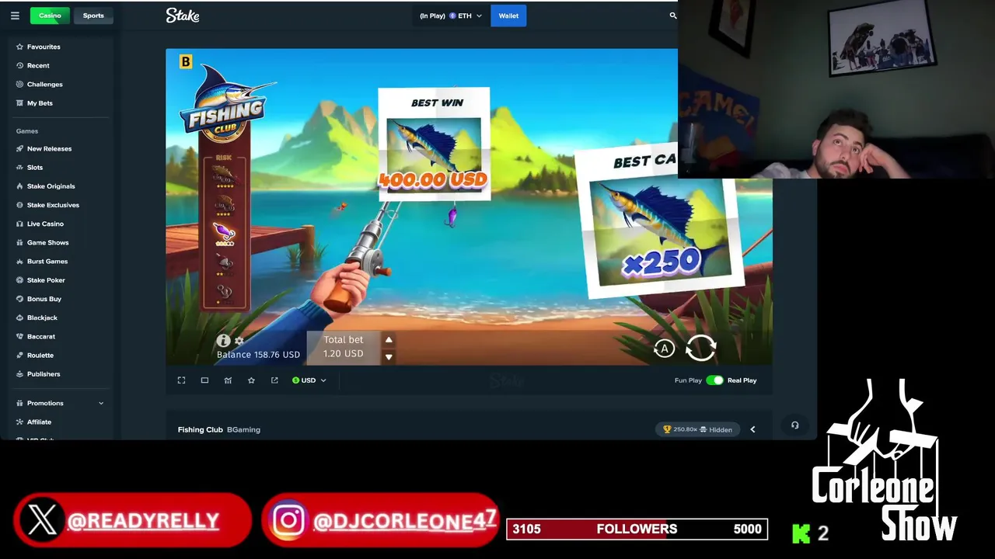Increase total bet with up arrow
This screenshot has height=559, width=995.
pos(389,339)
